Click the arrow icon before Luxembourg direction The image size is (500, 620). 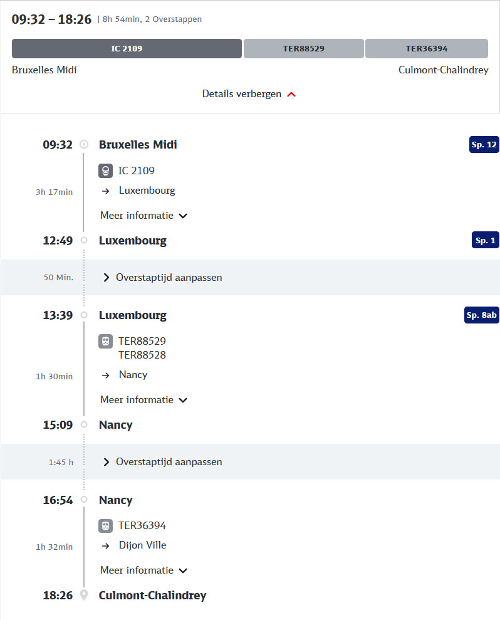[x=105, y=191]
